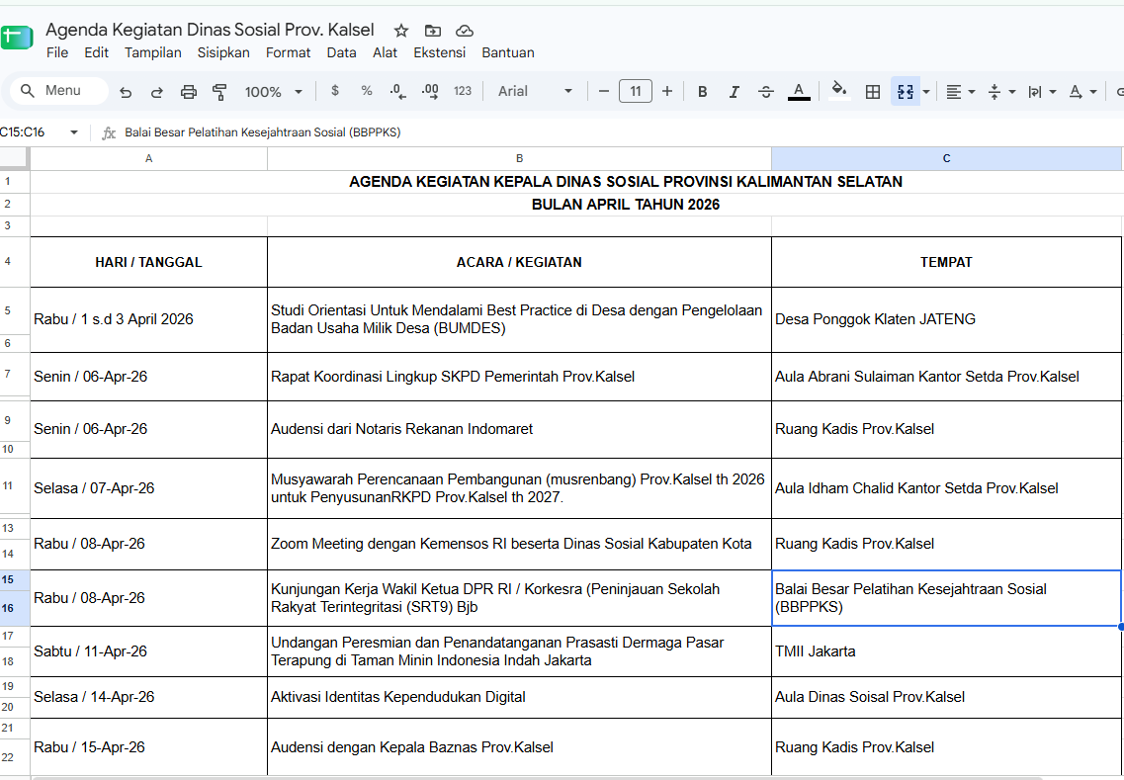Click the font size field
1124x780 pixels.
(x=635, y=91)
